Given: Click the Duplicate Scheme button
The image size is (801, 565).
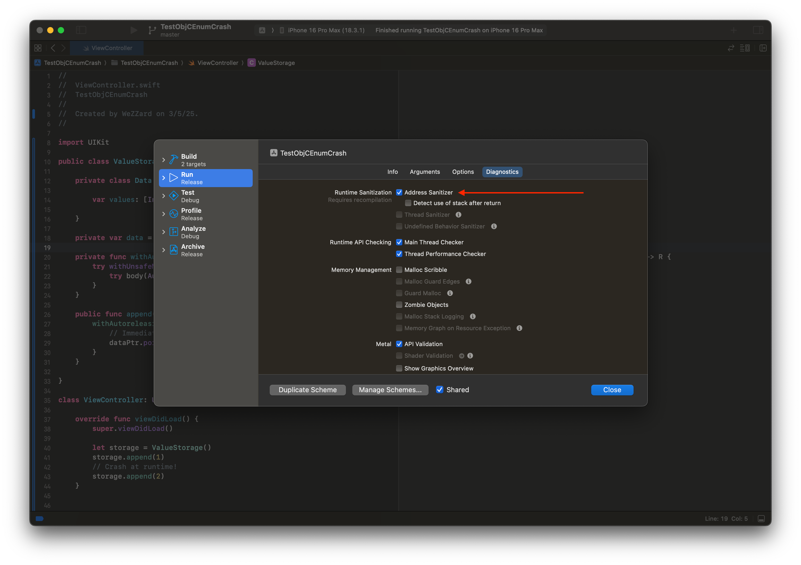Looking at the screenshot, I should 307,390.
